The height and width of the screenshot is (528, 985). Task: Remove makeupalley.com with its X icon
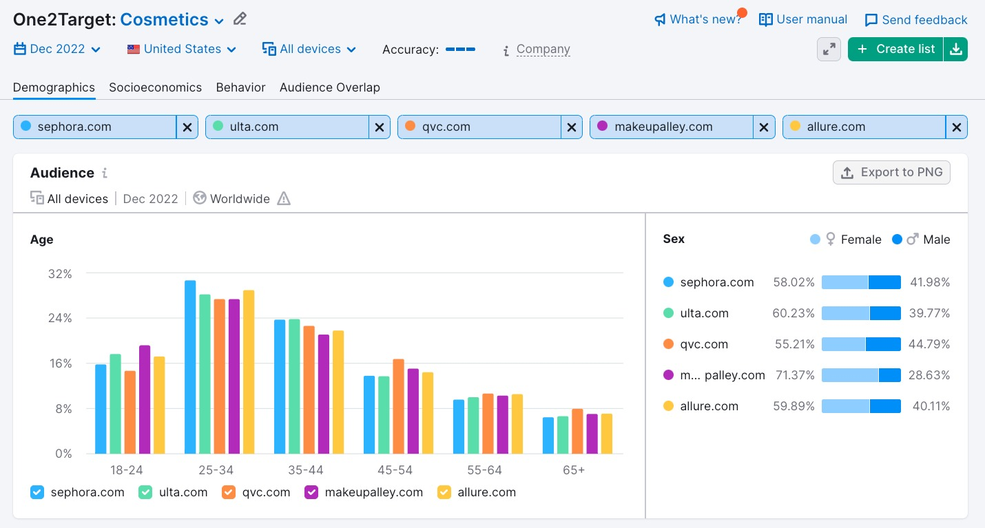(x=764, y=127)
